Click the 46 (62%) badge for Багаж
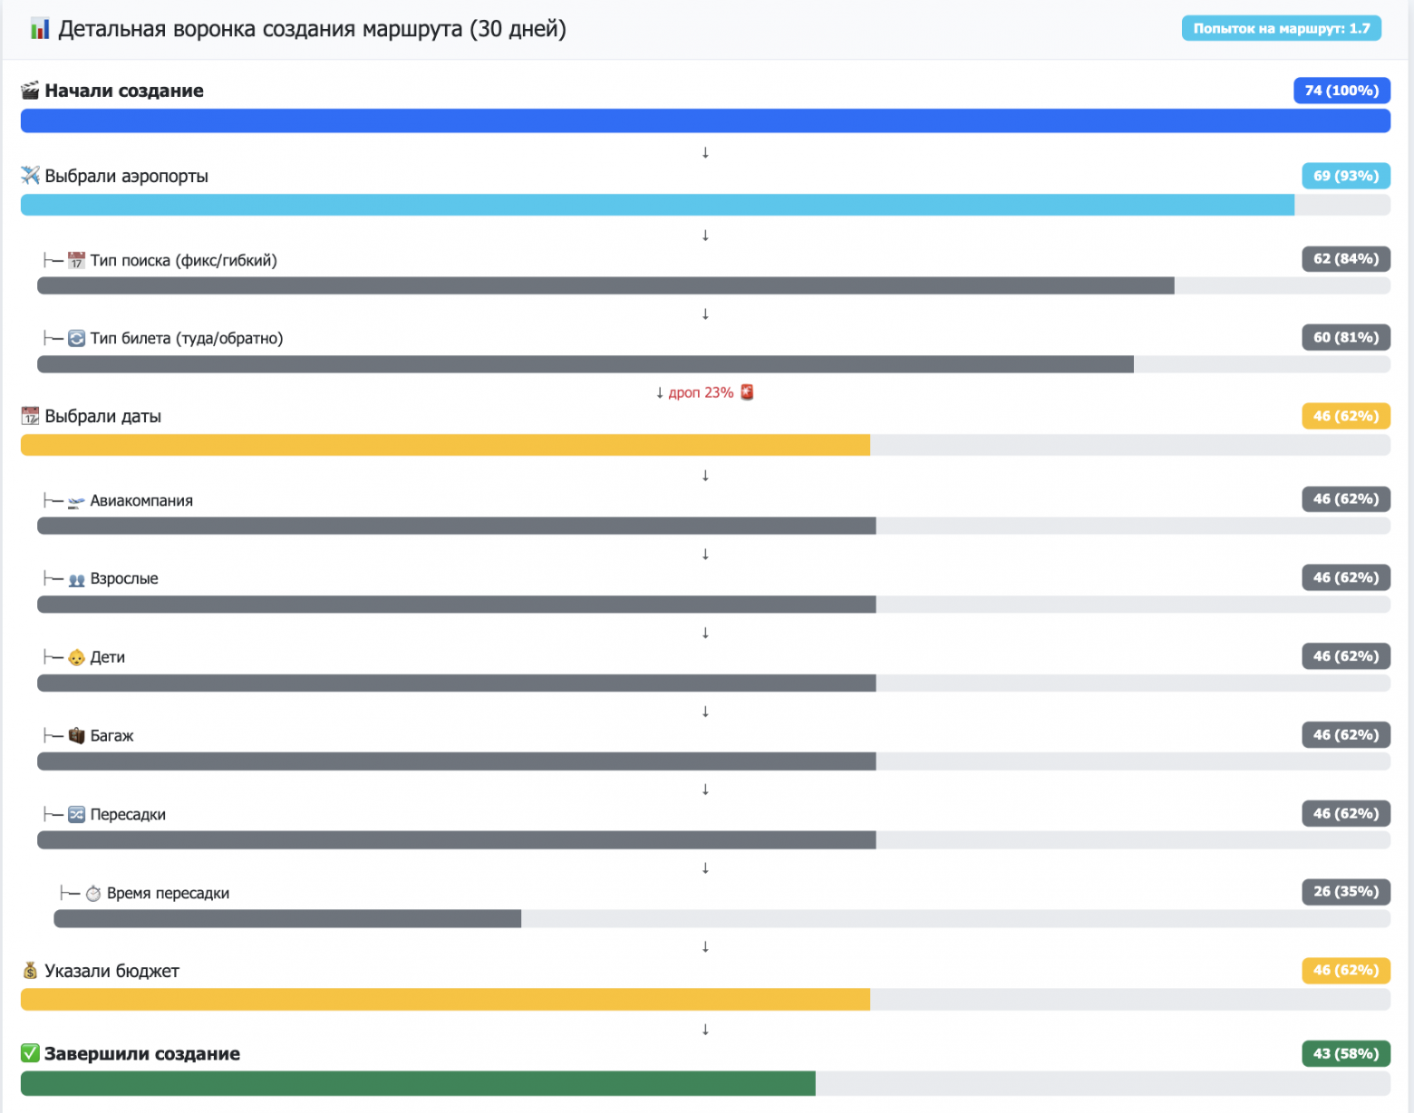1414x1113 pixels. point(1346,735)
